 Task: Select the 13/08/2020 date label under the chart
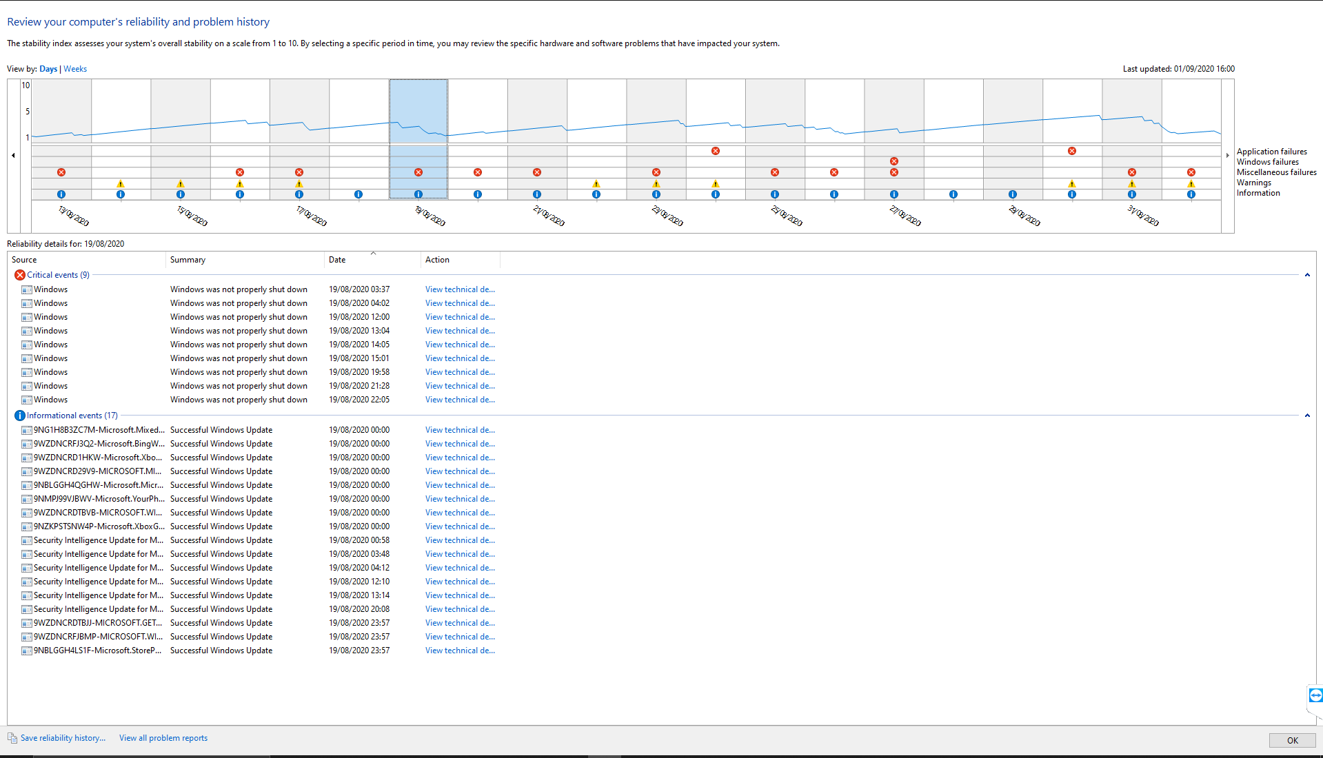pyautogui.click(x=74, y=216)
